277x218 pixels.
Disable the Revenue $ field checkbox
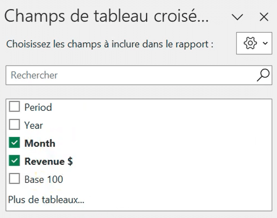click(x=14, y=161)
